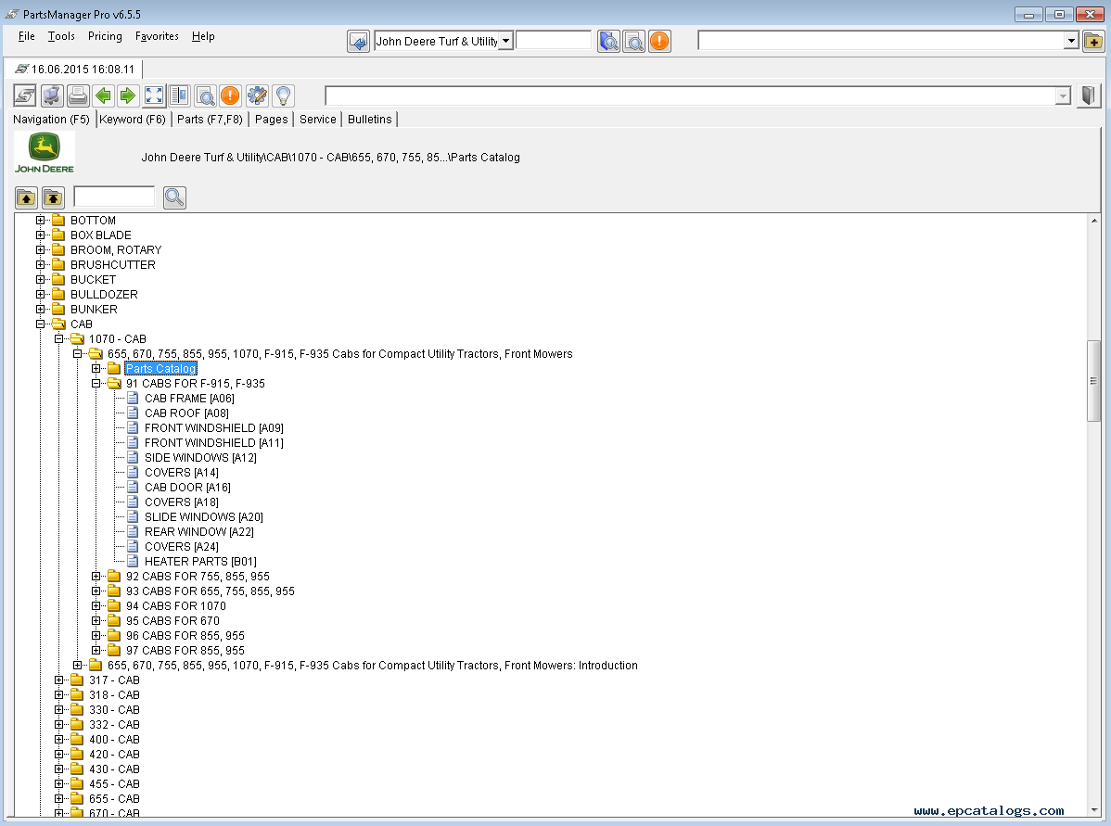Click the printer icon
Screen dimensions: 1111x826
click(x=78, y=95)
